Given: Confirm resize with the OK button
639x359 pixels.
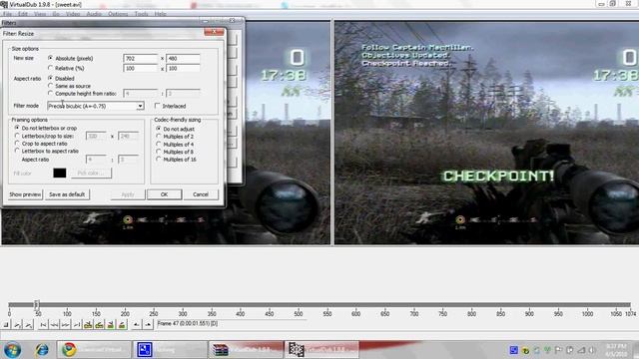Looking at the screenshot, I should (164, 194).
